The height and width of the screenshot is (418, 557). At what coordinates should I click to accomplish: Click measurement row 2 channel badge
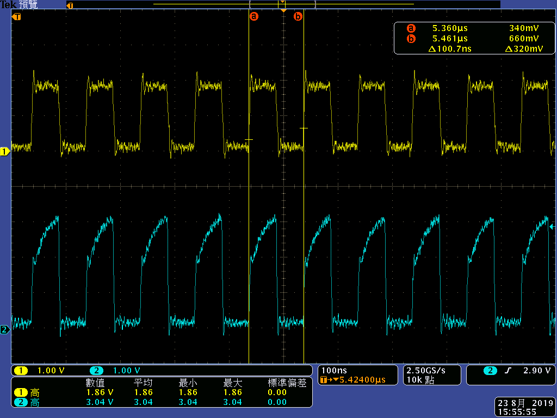pos(21,402)
